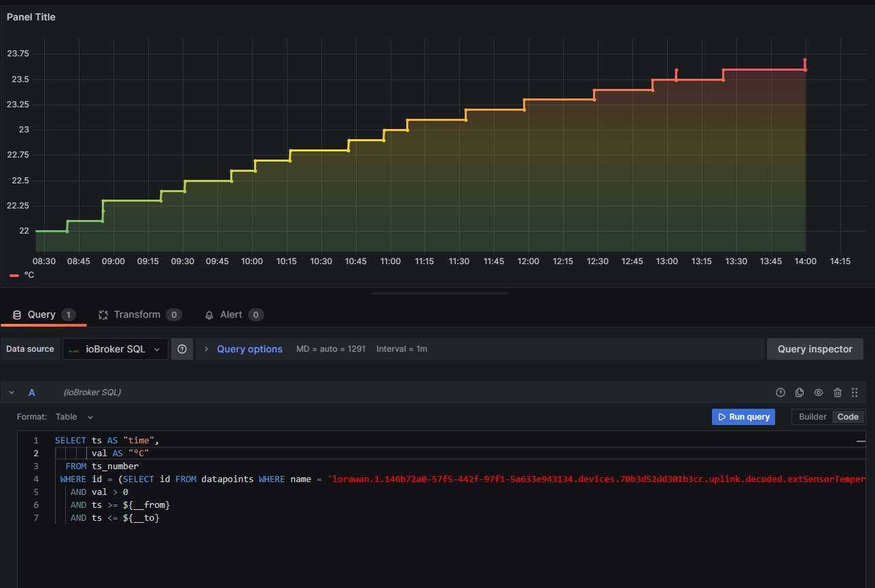Click the collapse dash in SQL editor
Screen dimensions: 875x588
click(x=861, y=441)
